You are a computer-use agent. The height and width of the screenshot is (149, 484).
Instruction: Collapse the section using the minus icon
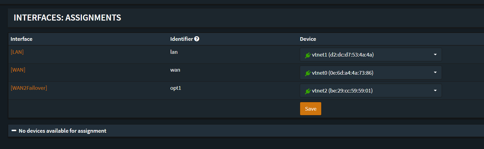coord(14,131)
